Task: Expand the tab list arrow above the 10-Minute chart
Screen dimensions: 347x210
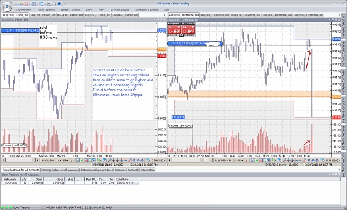Action: 339,15
